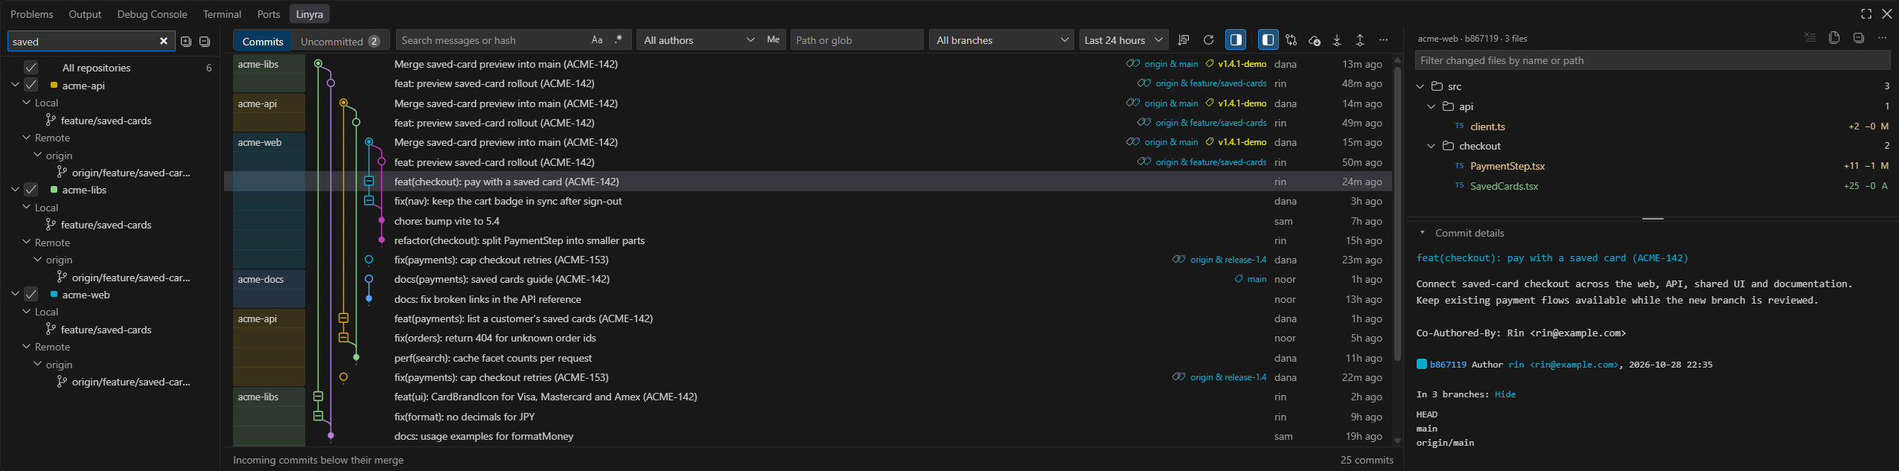
Task: Toggle the 'Me' author filter button
Action: pyautogui.click(x=773, y=39)
